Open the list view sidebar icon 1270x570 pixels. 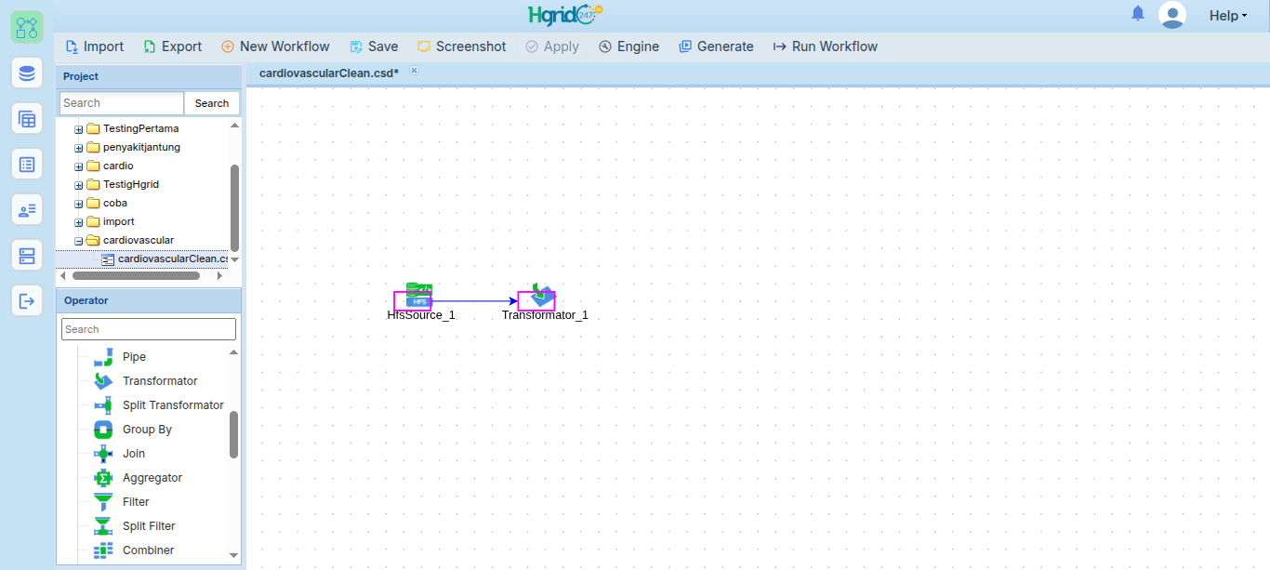coord(27,165)
